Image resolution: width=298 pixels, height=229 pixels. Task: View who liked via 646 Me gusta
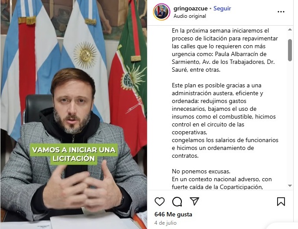click(173, 214)
